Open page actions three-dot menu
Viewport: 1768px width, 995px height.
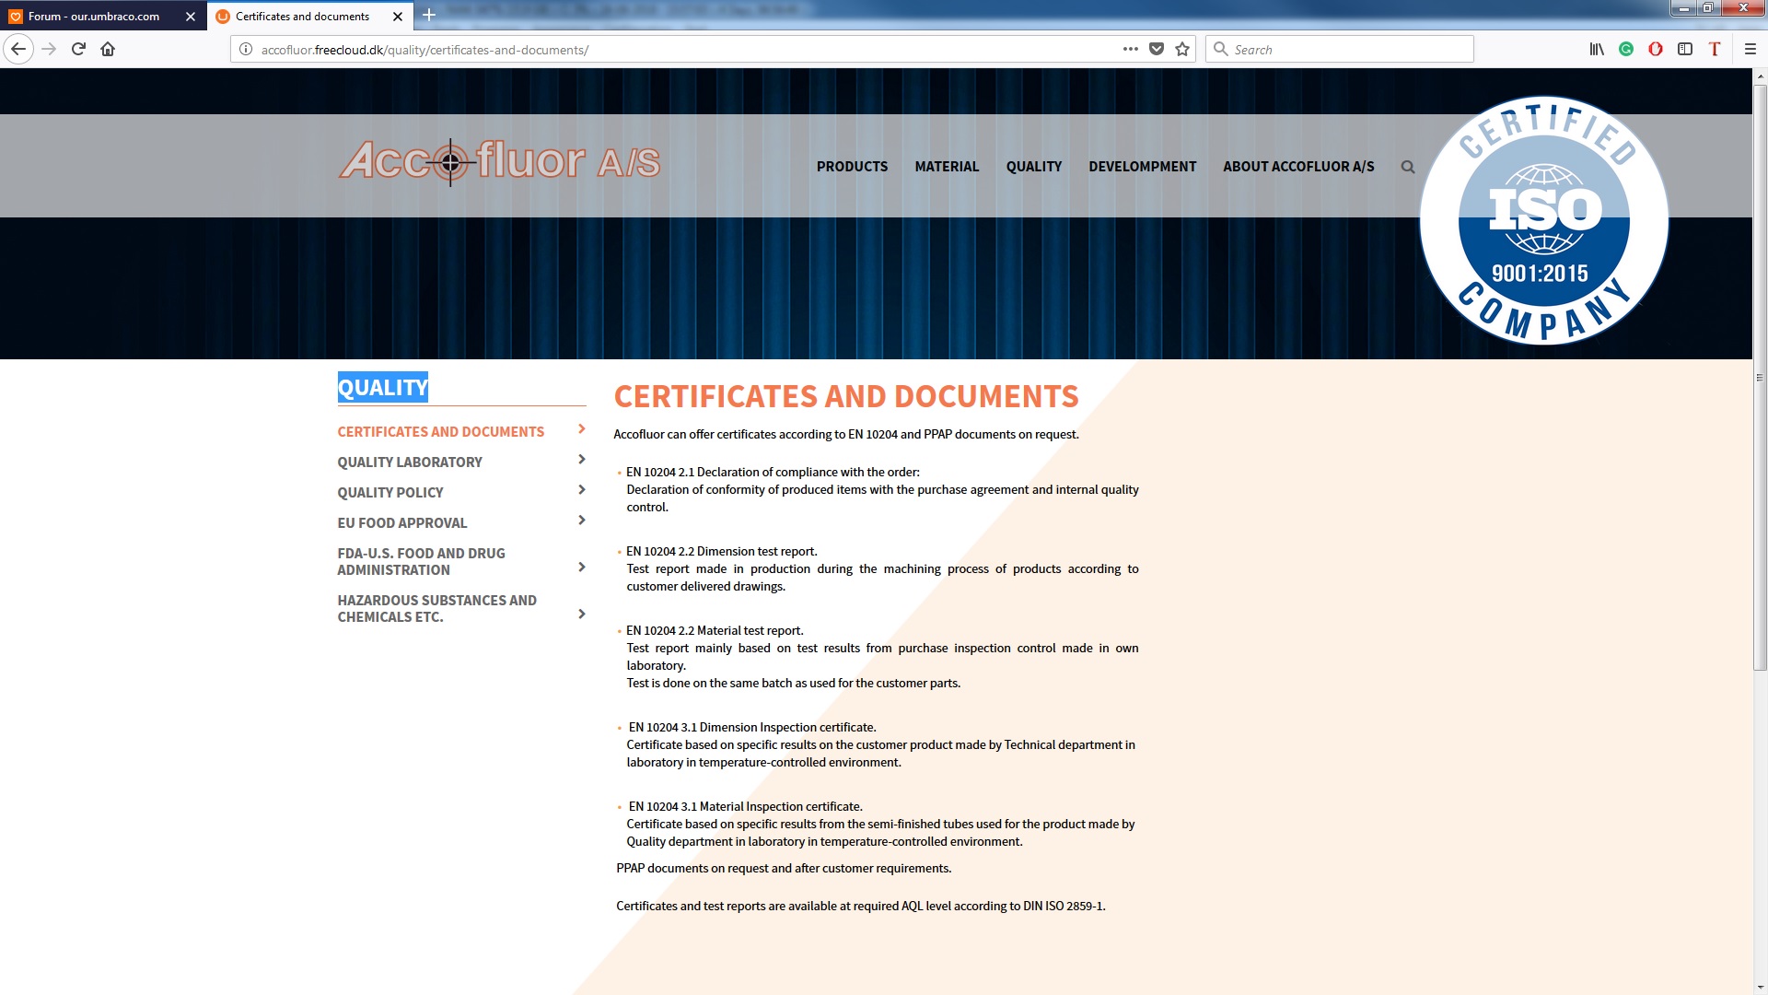pos(1131,49)
